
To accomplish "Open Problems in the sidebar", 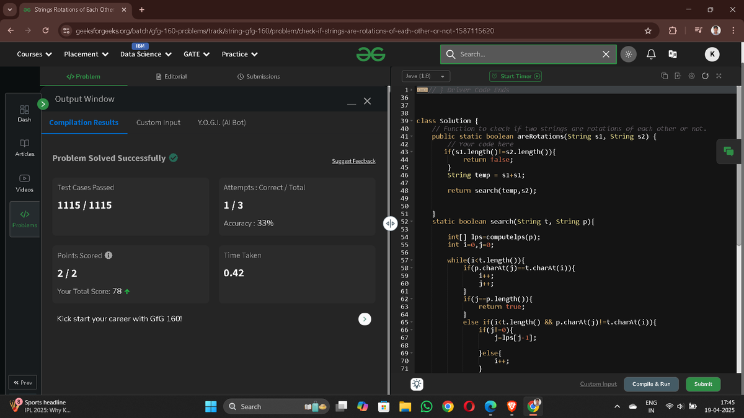I will pyautogui.click(x=24, y=219).
